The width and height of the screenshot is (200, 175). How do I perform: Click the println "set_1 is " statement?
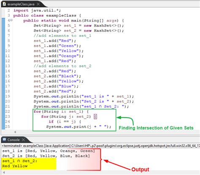pyautogui.click(x=84, y=96)
